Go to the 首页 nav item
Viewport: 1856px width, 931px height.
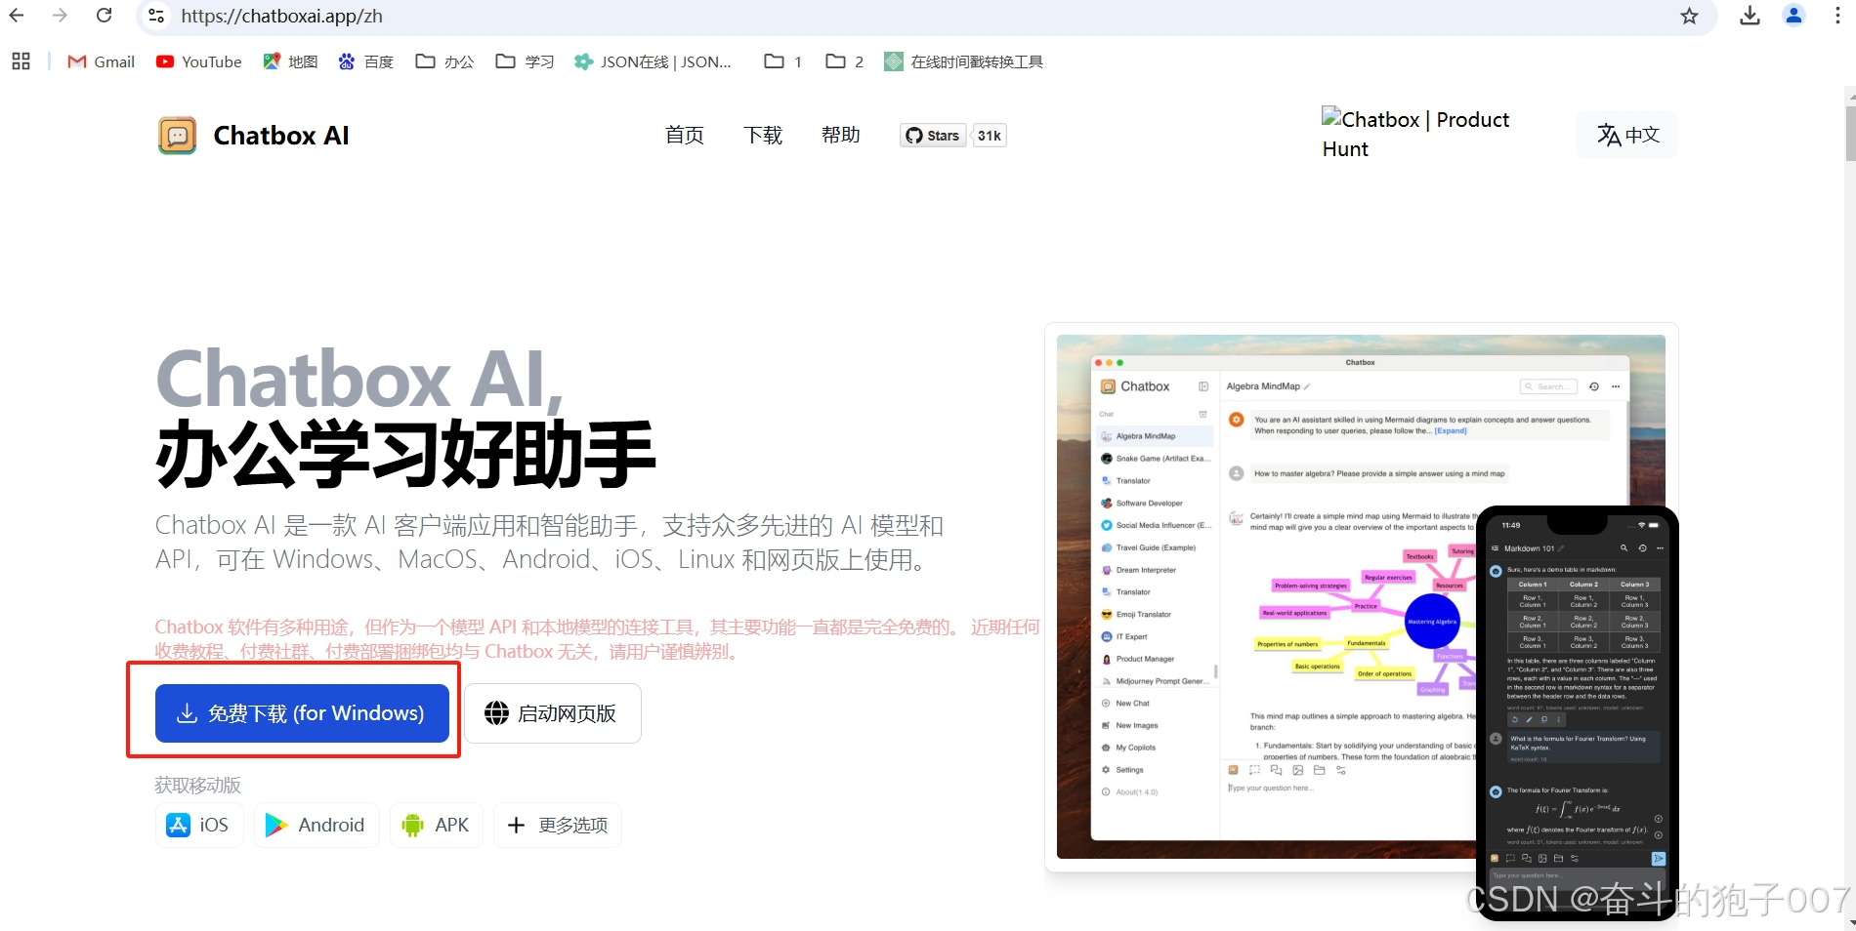(685, 135)
